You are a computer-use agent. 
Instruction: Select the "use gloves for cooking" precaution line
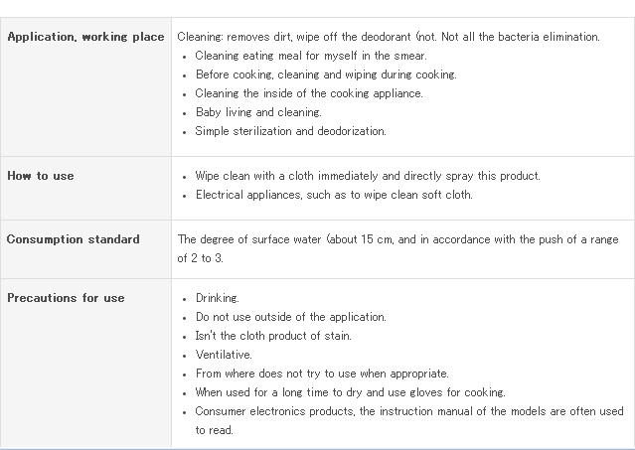point(350,392)
